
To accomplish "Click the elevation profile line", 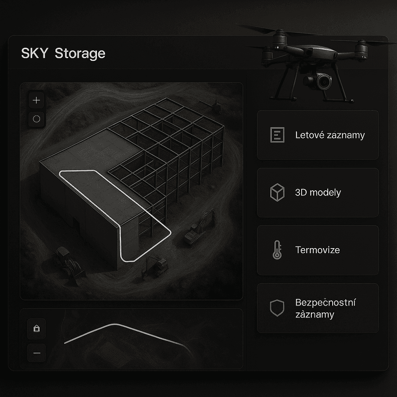I will coord(127,335).
